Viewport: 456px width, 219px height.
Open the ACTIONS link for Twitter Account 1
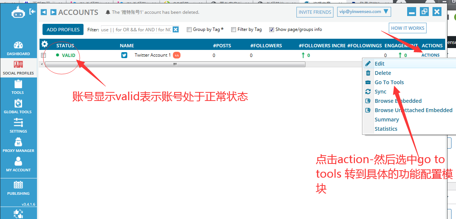[430, 55]
